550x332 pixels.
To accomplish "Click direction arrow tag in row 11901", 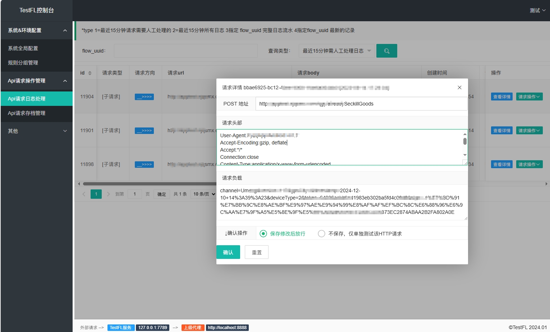I will point(144,130).
